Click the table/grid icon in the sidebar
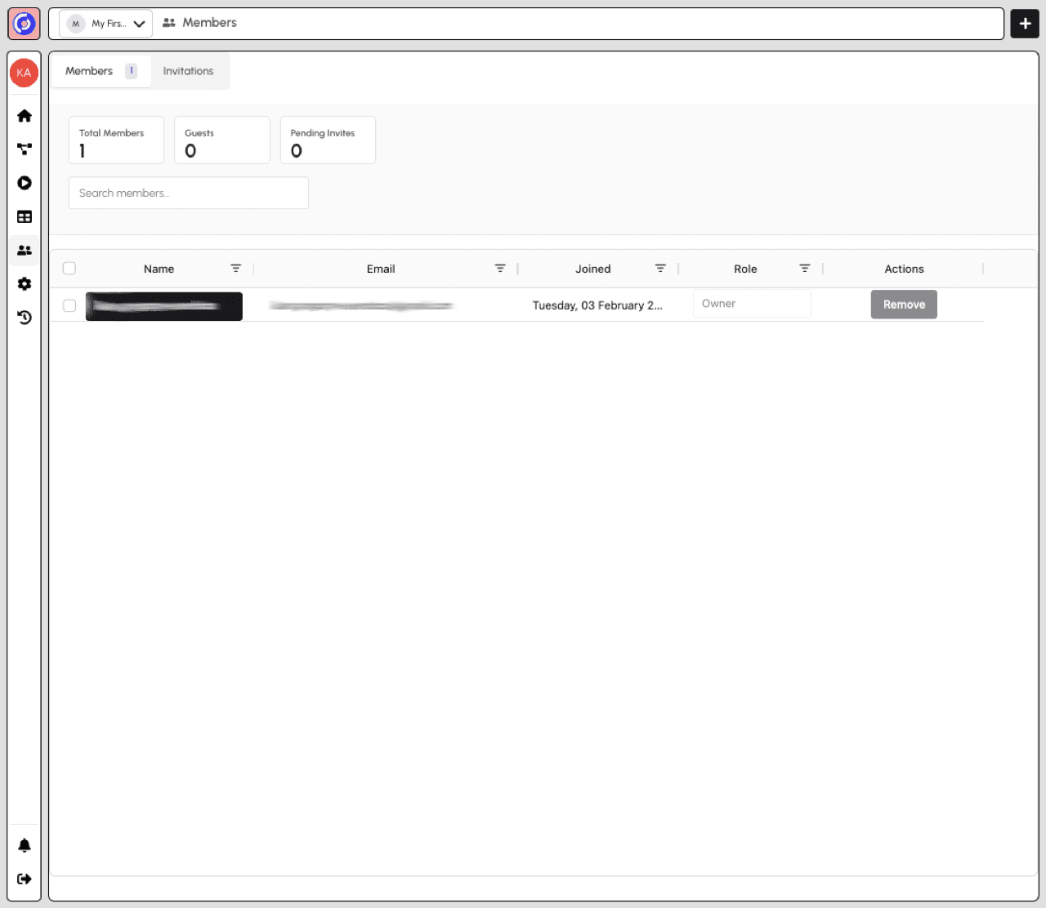This screenshot has width=1046, height=908. 25,216
